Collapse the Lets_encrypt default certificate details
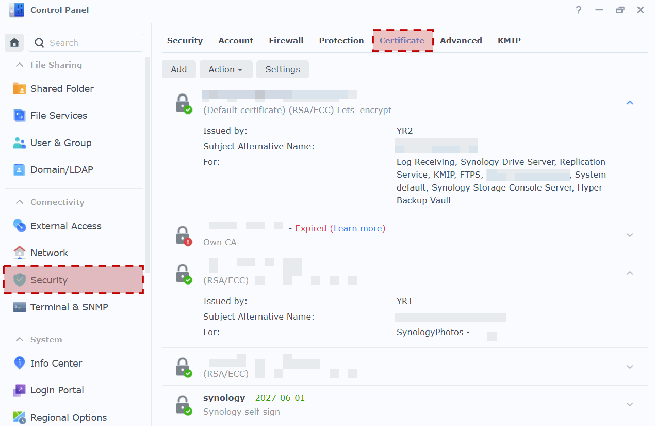The width and height of the screenshot is (655, 426). [x=630, y=103]
